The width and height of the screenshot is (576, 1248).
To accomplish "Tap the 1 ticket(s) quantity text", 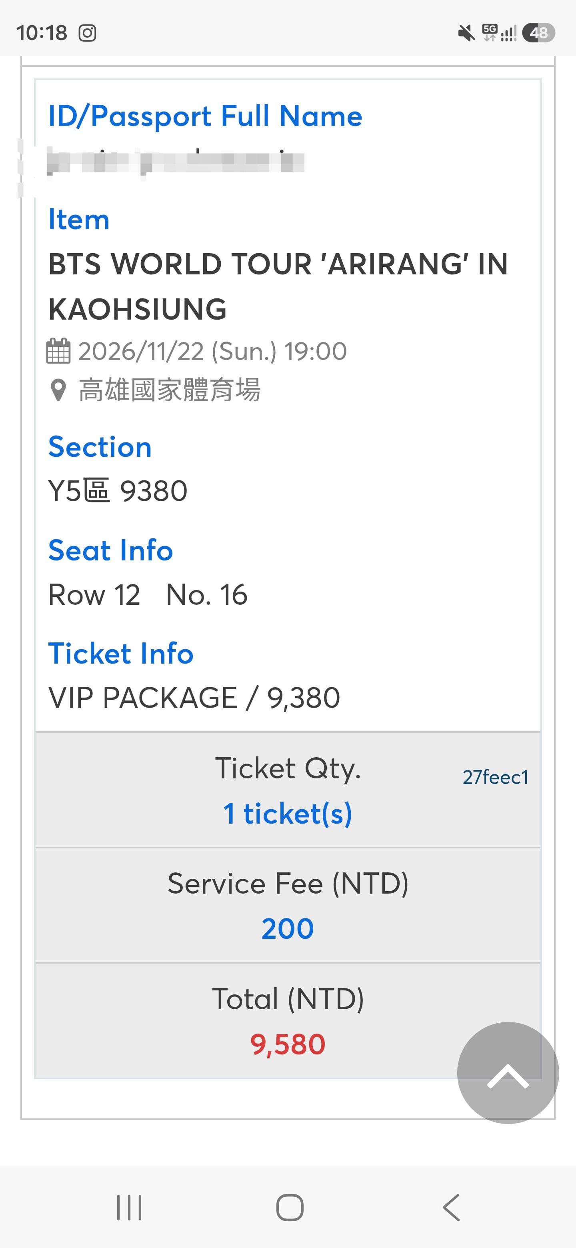I will coord(288,814).
